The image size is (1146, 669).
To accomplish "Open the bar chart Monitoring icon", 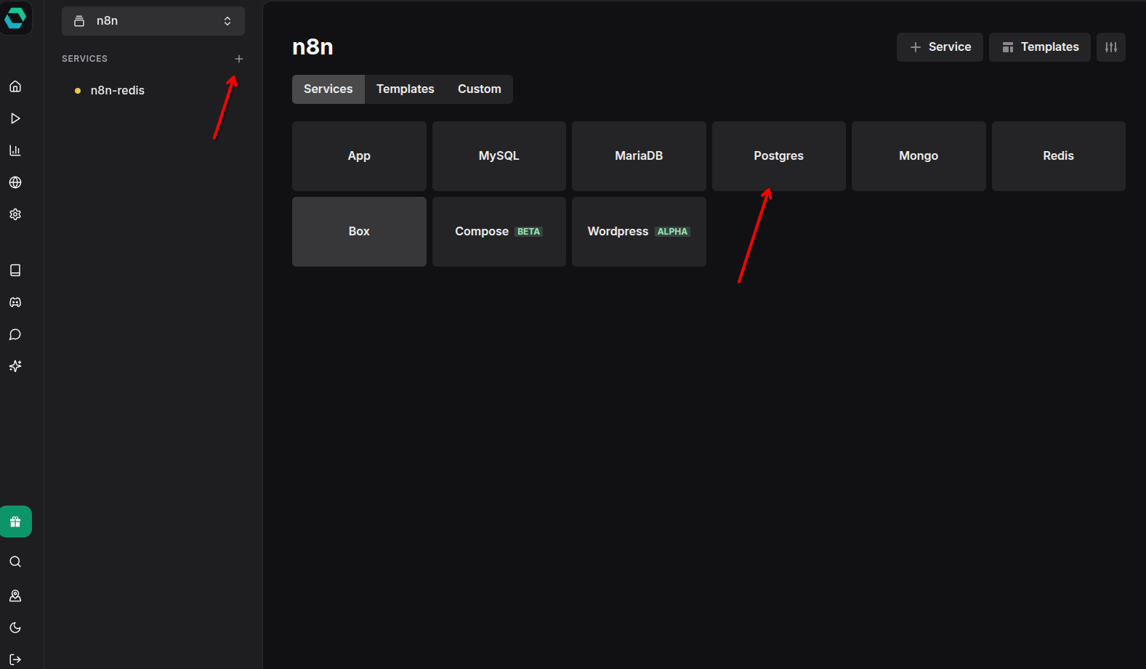I will pos(15,150).
